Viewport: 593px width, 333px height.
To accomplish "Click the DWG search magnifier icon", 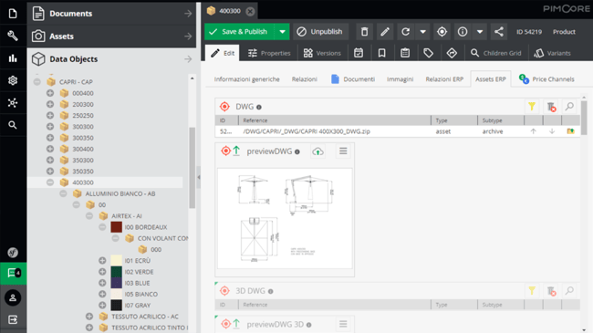I will (x=569, y=107).
